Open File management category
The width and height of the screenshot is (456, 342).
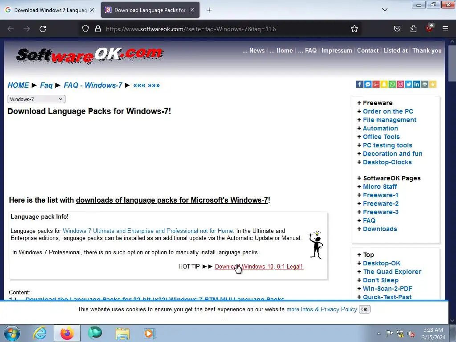(x=390, y=120)
